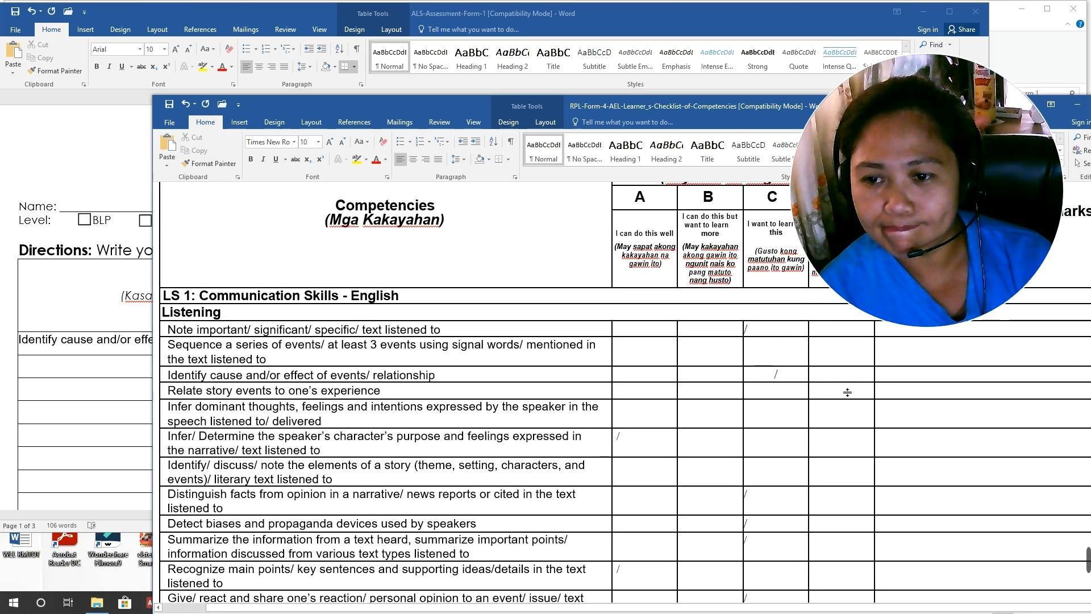Toggle Bold in ALS-Assessment-Form window
The width and height of the screenshot is (1091, 614).
coord(97,67)
